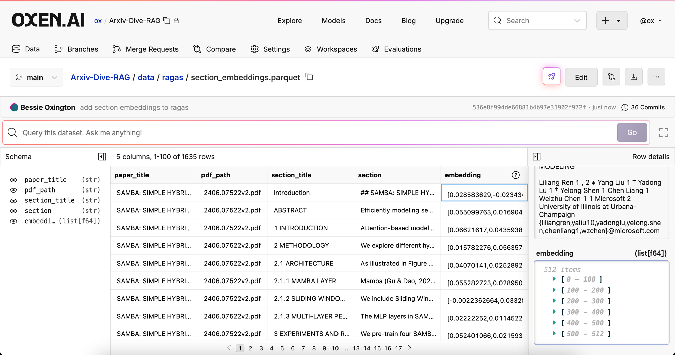The image size is (675, 355).
Task: Open Models in top navigation
Action: pyautogui.click(x=333, y=21)
